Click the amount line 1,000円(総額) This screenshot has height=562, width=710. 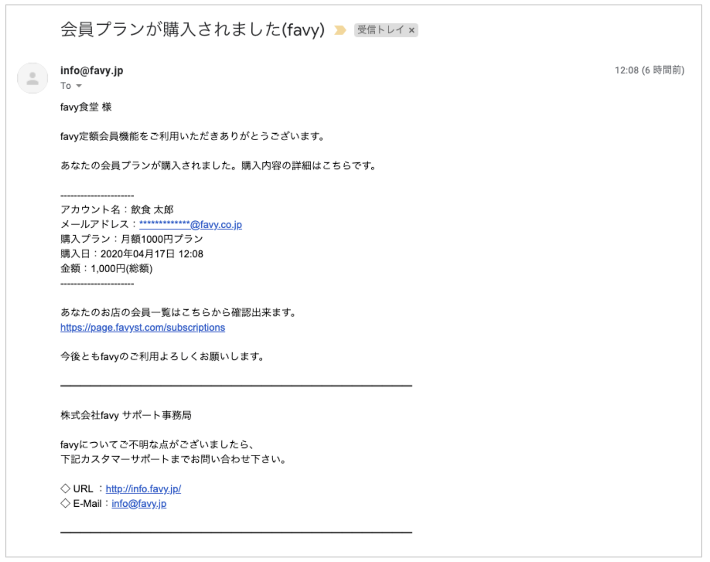click(x=106, y=269)
